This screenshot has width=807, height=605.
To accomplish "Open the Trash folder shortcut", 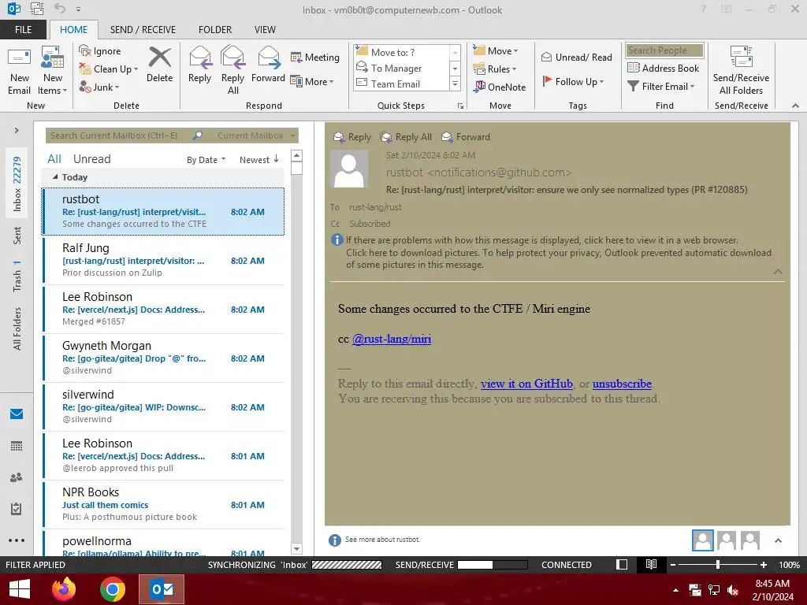I will 17,276.
